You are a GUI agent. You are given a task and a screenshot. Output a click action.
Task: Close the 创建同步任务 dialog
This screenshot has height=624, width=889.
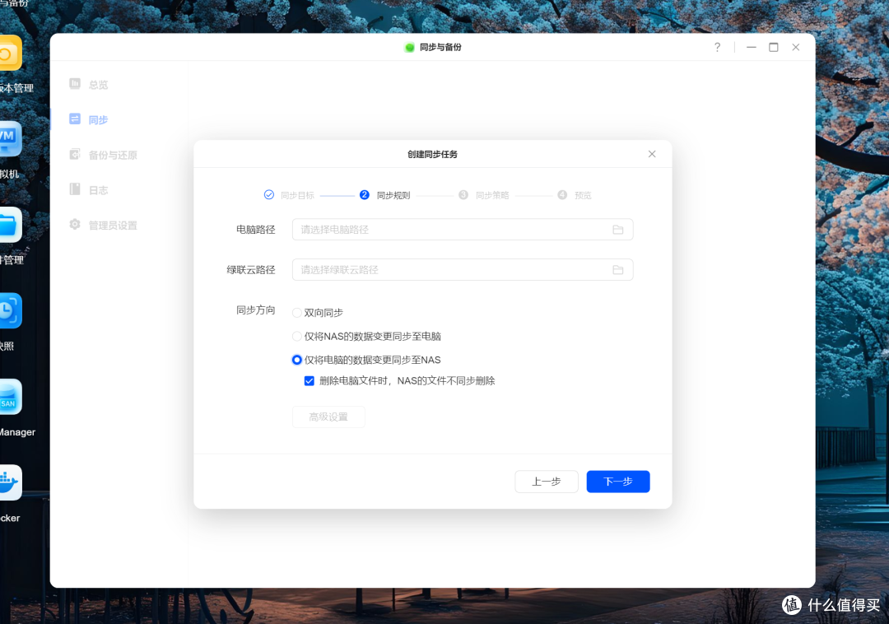pyautogui.click(x=652, y=154)
